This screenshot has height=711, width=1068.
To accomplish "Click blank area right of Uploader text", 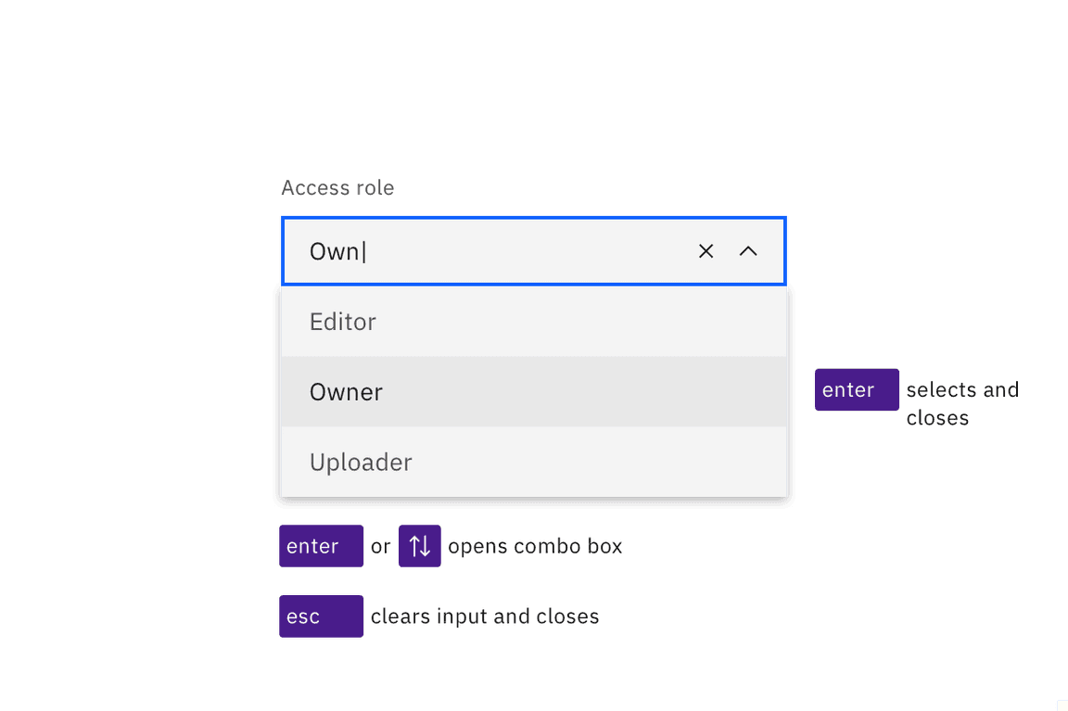I will tap(603, 463).
